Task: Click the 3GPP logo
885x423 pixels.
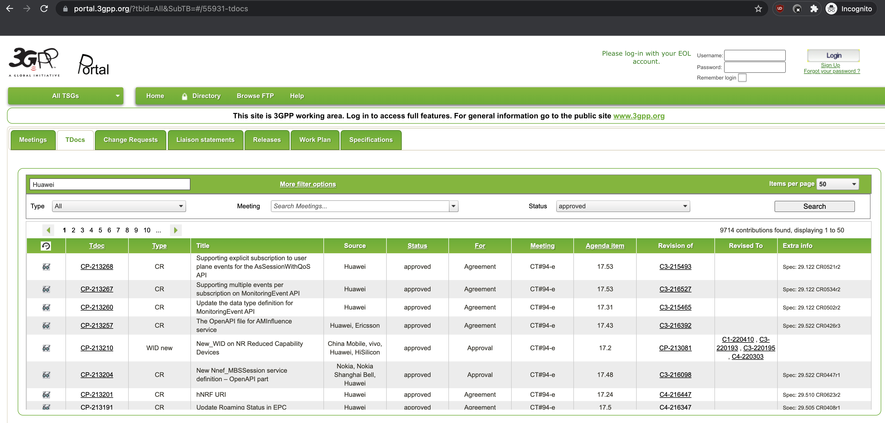Action: click(34, 62)
